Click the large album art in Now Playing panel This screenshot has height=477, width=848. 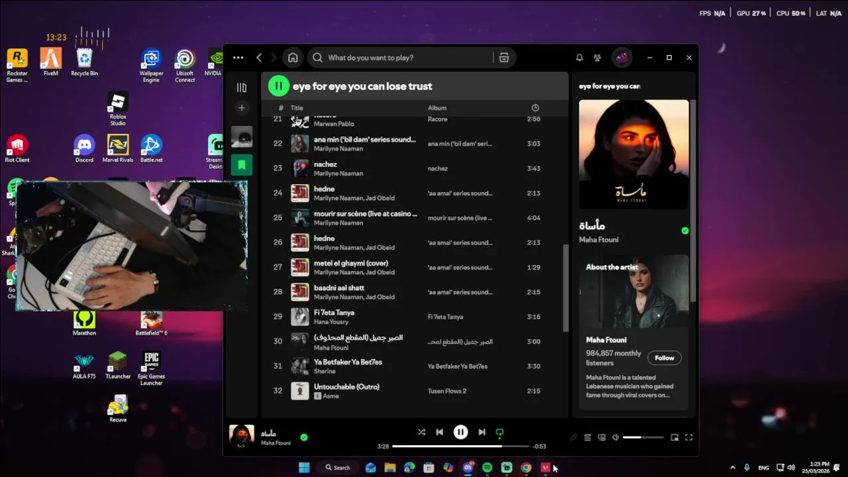point(634,154)
